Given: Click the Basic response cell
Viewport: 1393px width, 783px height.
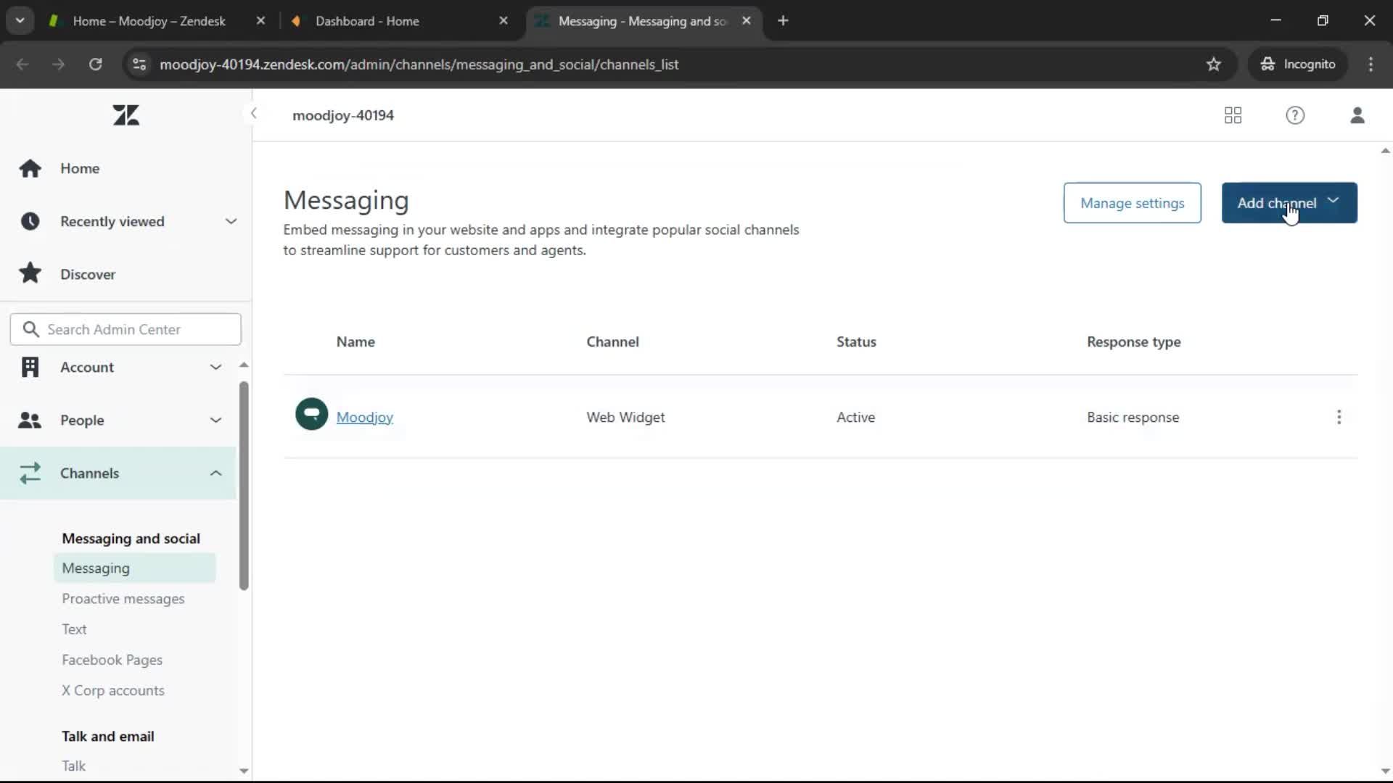Looking at the screenshot, I should pos(1133,417).
